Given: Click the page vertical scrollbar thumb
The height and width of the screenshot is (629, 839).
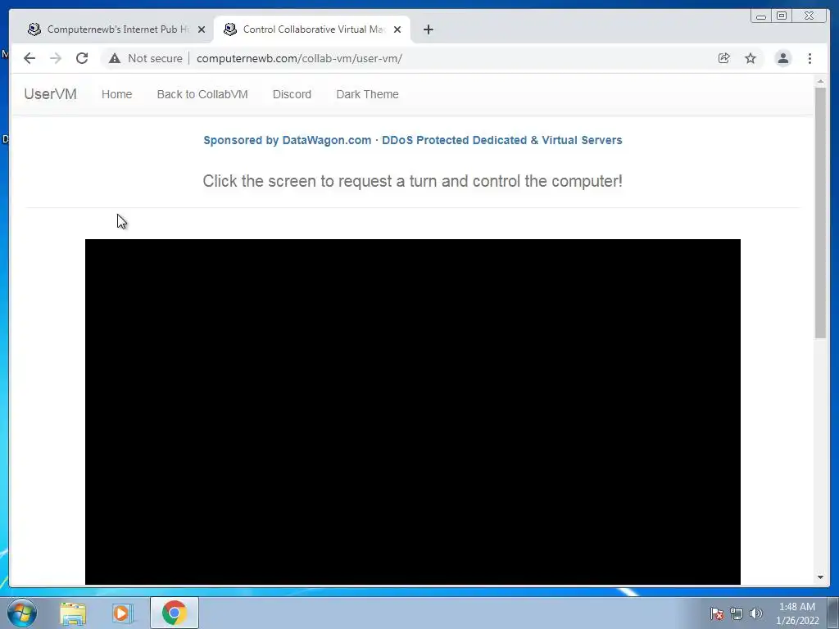Looking at the screenshot, I should pyautogui.click(x=820, y=212).
